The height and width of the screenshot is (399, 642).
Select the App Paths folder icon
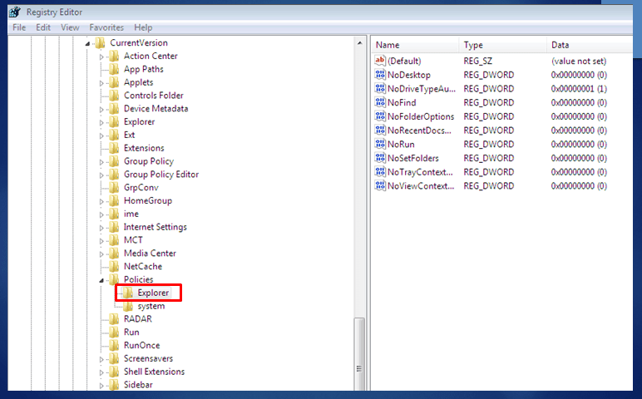click(114, 69)
